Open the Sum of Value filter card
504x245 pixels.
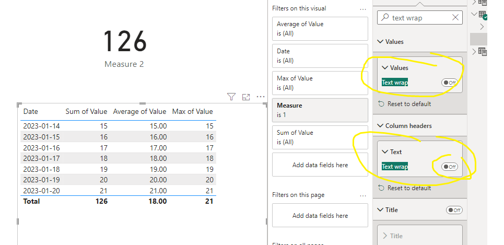pos(320,137)
